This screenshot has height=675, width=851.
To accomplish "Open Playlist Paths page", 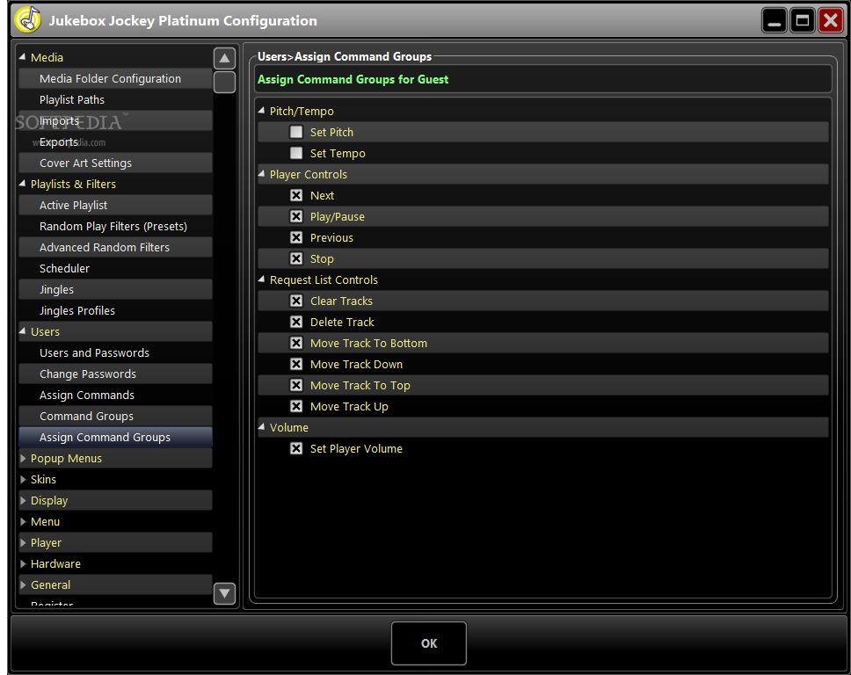I will click(115, 100).
